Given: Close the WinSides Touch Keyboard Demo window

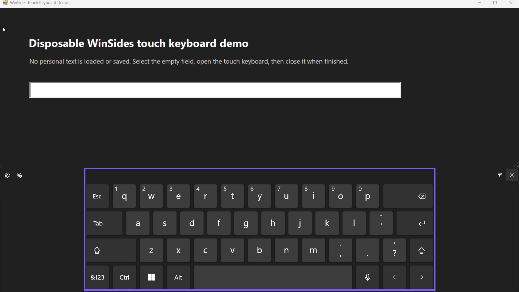Looking at the screenshot, I should click(x=511, y=3).
